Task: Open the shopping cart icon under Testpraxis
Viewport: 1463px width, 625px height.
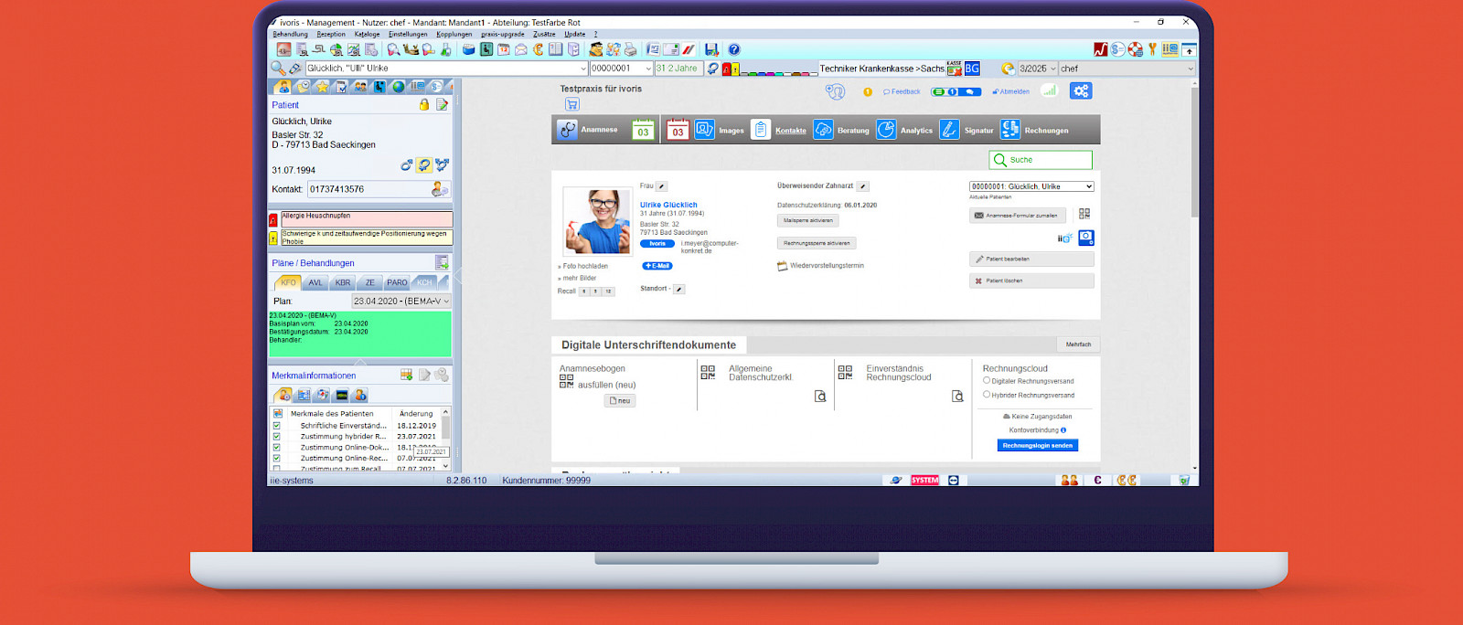Action: (x=571, y=104)
